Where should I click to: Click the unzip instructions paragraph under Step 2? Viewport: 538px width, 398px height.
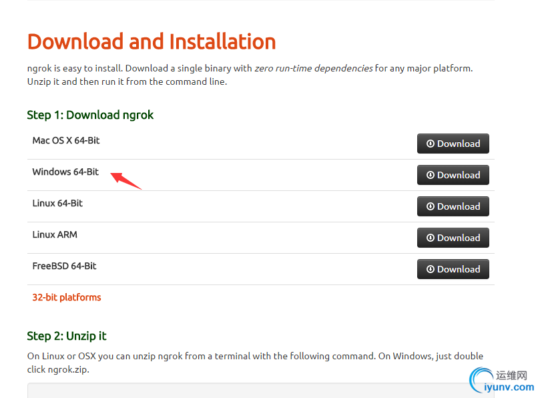(255, 363)
